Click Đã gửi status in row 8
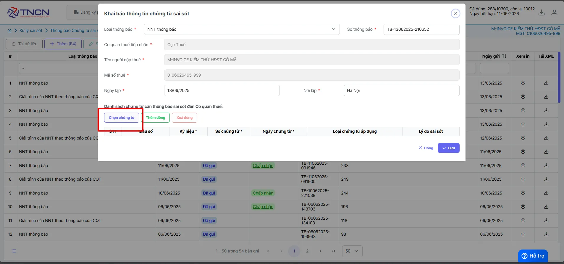564x264 pixels. click(209, 179)
